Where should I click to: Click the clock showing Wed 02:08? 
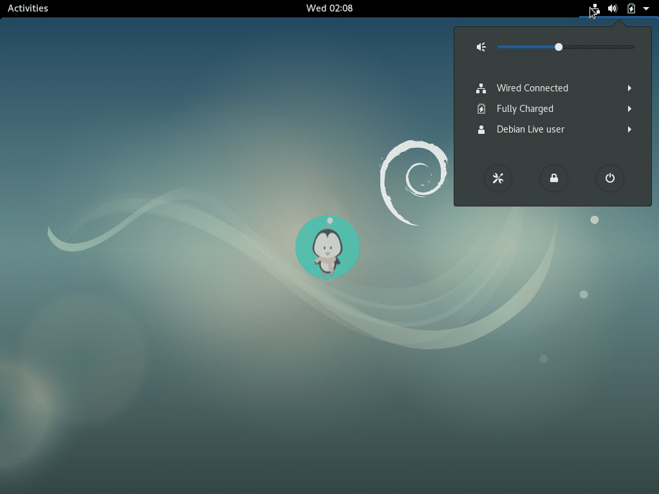(x=329, y=8)
